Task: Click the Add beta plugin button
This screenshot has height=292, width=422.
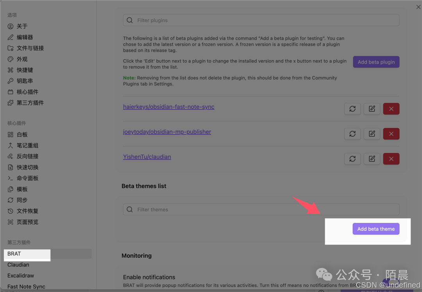Action: [376, 62]
